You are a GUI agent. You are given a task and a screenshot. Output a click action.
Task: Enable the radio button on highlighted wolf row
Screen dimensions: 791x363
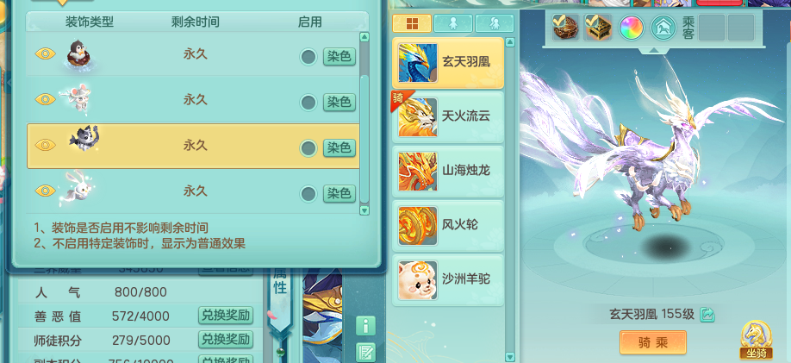pyautogui.click(x=308, y=148)
